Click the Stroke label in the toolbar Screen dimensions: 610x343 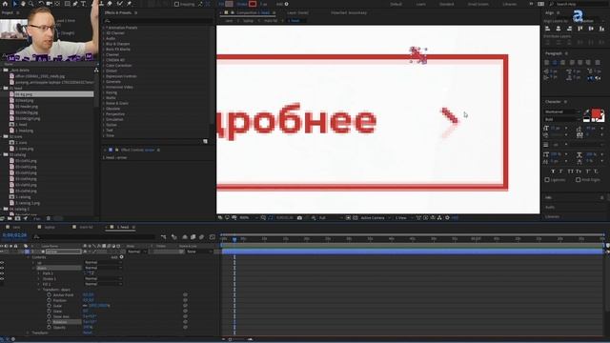coord(242,4)
